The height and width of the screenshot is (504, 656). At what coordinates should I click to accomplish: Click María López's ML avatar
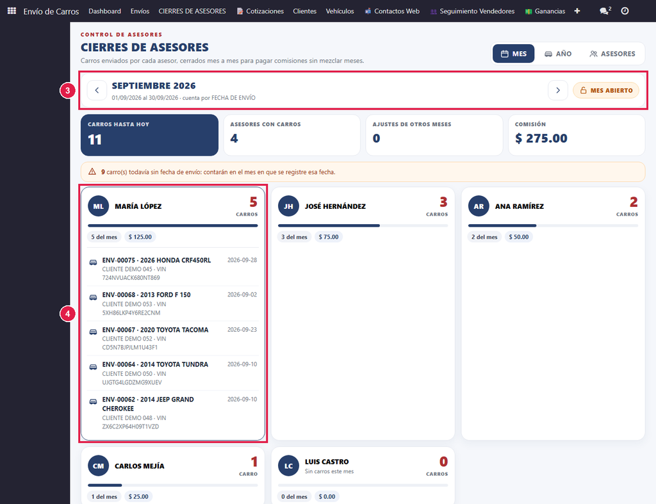pyautogui.click(x=98, y=206)
